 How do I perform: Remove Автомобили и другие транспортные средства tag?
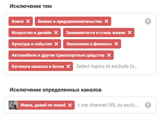109,55
